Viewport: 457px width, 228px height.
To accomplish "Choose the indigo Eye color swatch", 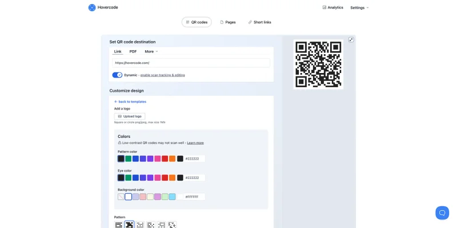I will 143,178.
